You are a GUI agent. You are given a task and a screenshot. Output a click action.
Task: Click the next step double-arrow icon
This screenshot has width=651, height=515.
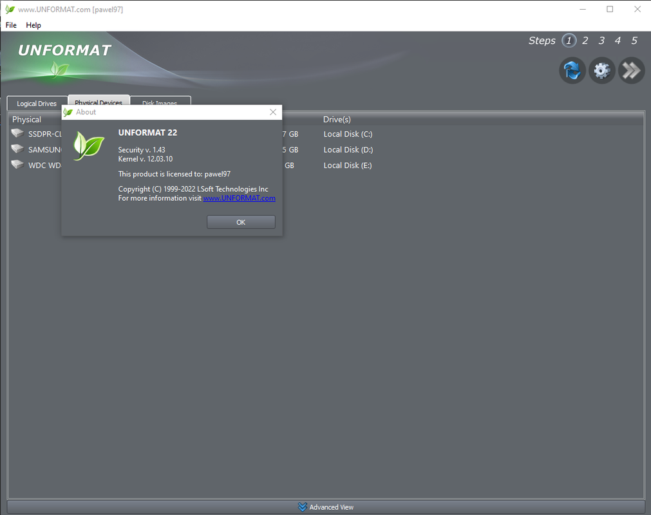pyautogui.click(x=631, y=70)
